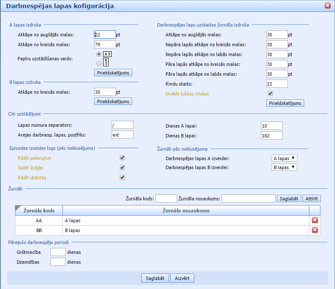
Task: Open Darbnespējas lapas A izveidei dropdown
Action: point(285,158)
